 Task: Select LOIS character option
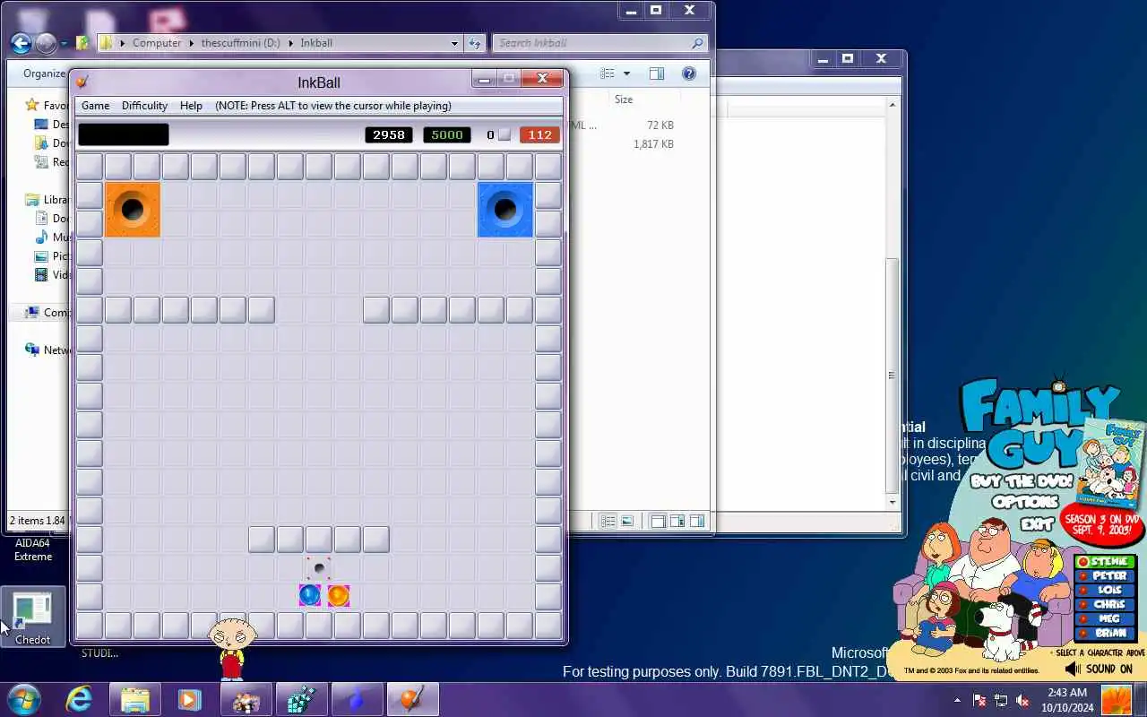tap(1104, 591)
